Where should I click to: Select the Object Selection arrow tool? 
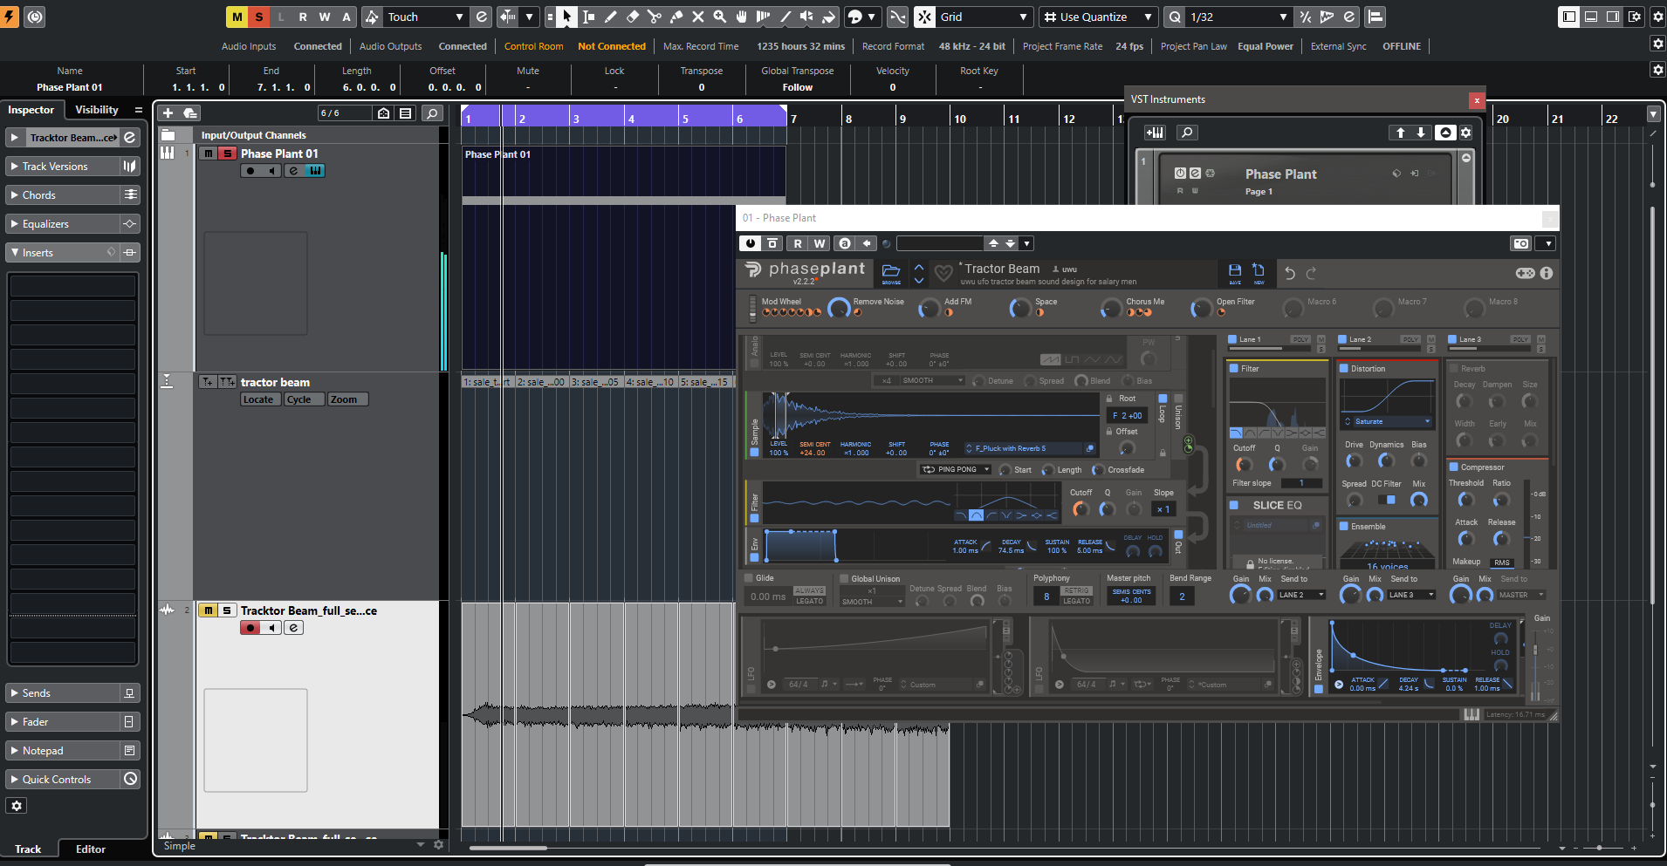coord(566,17)
